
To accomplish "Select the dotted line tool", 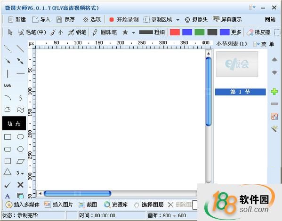I will pyautogui.click(x=8, y=49).
